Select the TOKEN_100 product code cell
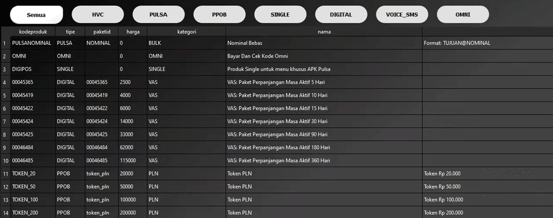 [32, 199]
